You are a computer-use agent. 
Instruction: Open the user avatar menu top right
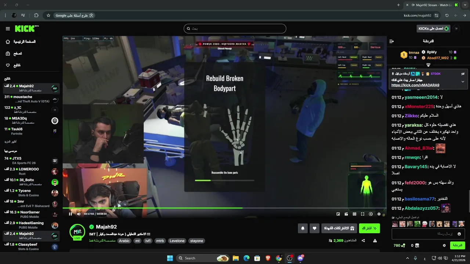pos(456,29)
